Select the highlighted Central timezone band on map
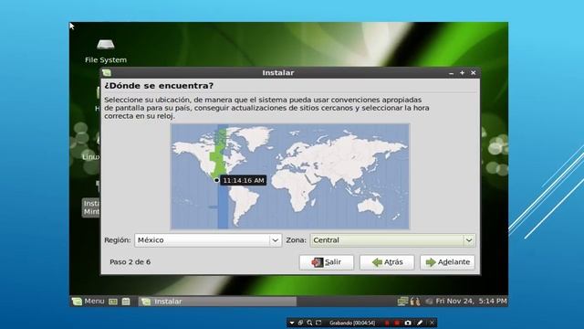The width and height of the screenshot is (584, 329). click(223, 176)
